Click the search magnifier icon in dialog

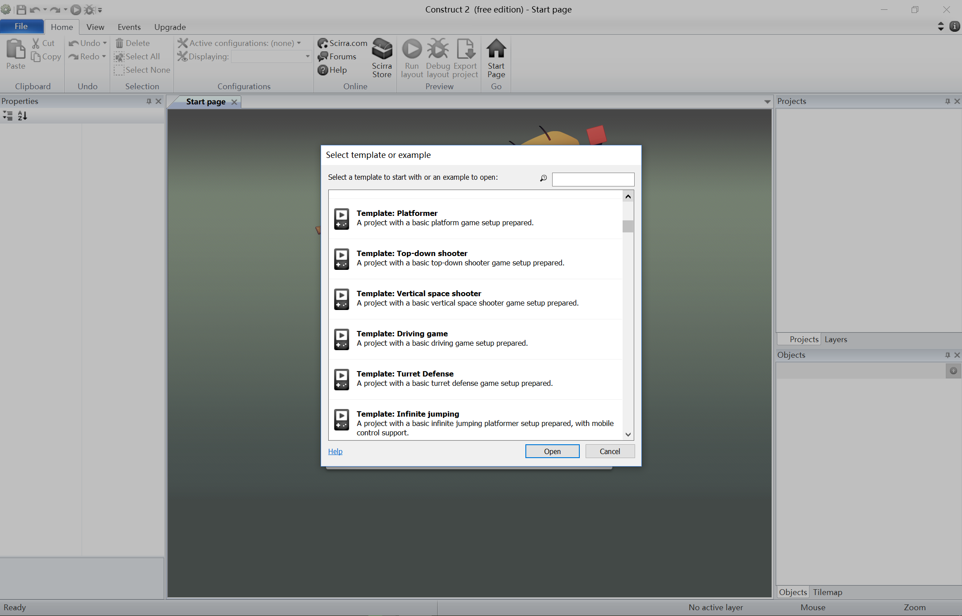coord(543,178)
